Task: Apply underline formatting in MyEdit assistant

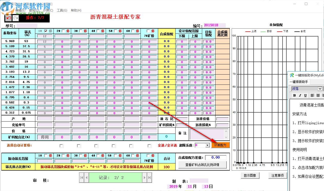Action: click(x=305, y=95)
